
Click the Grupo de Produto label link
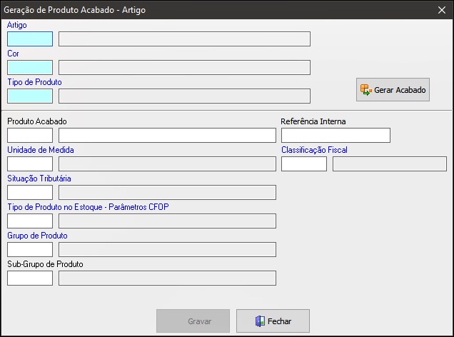pyautogui.click(x=37, y=236)
